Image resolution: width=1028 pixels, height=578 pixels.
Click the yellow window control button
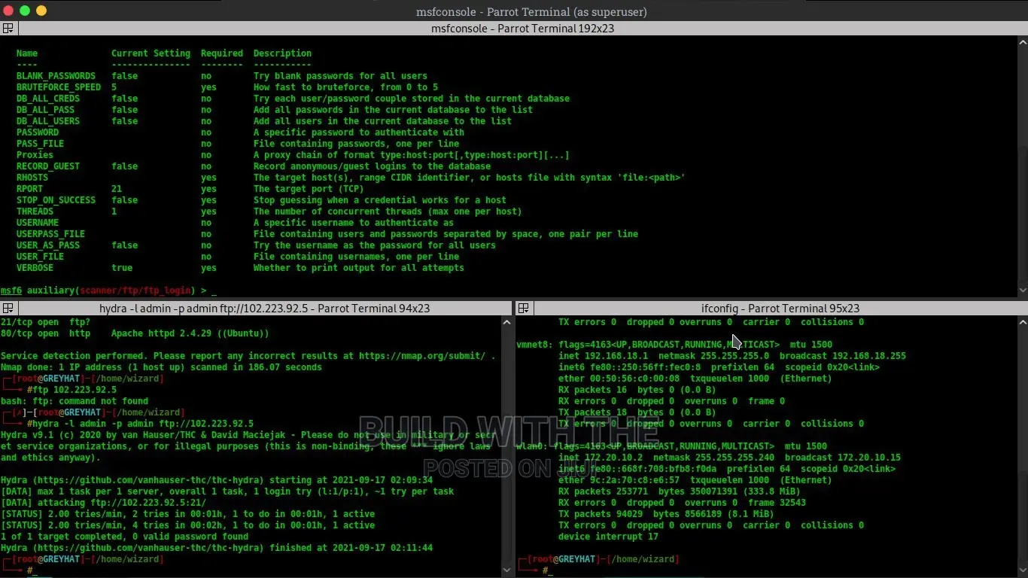[41, 11]
